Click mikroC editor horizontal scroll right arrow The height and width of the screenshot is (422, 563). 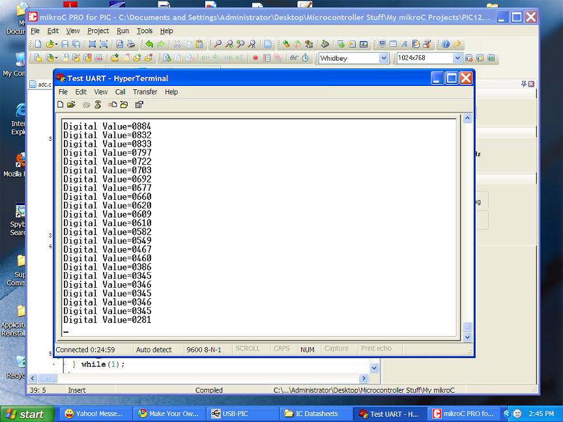pos(364,378)
